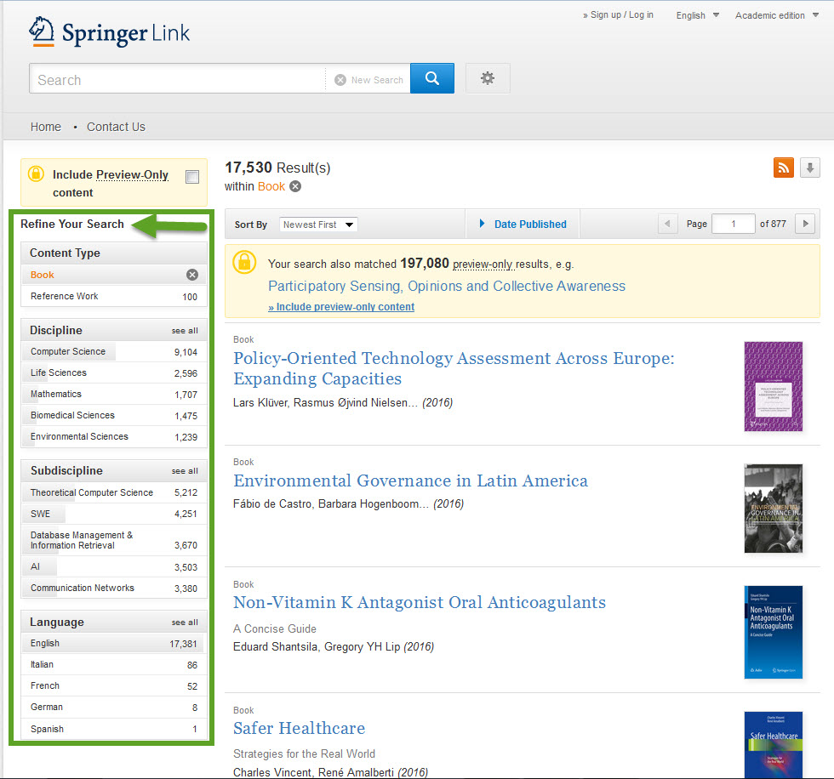Open 'Environmental Governance in Latin America' book
This screenshot has width=834, height=779.
point(410,480)
